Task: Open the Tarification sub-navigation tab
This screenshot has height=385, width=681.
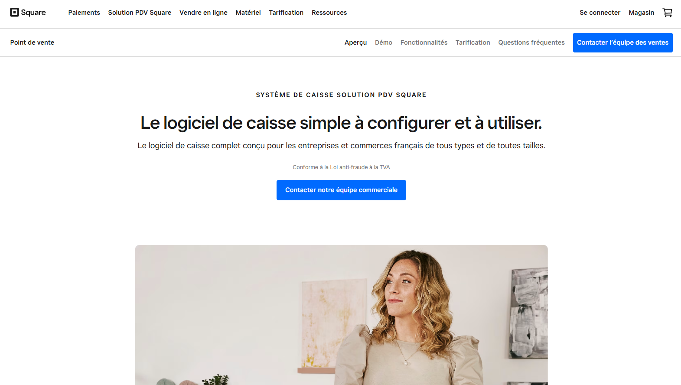Action: click(472, 42)
